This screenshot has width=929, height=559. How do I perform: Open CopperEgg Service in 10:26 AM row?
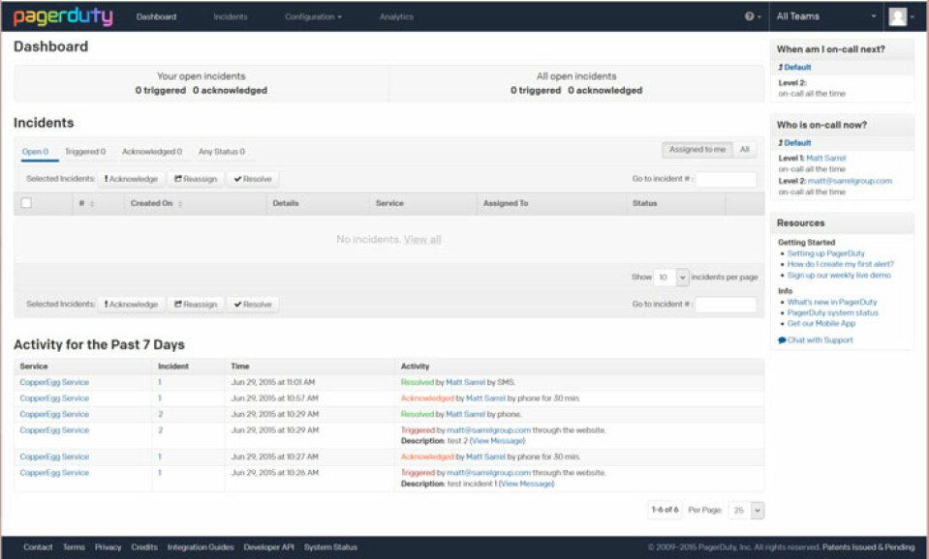tap(54, 473)
